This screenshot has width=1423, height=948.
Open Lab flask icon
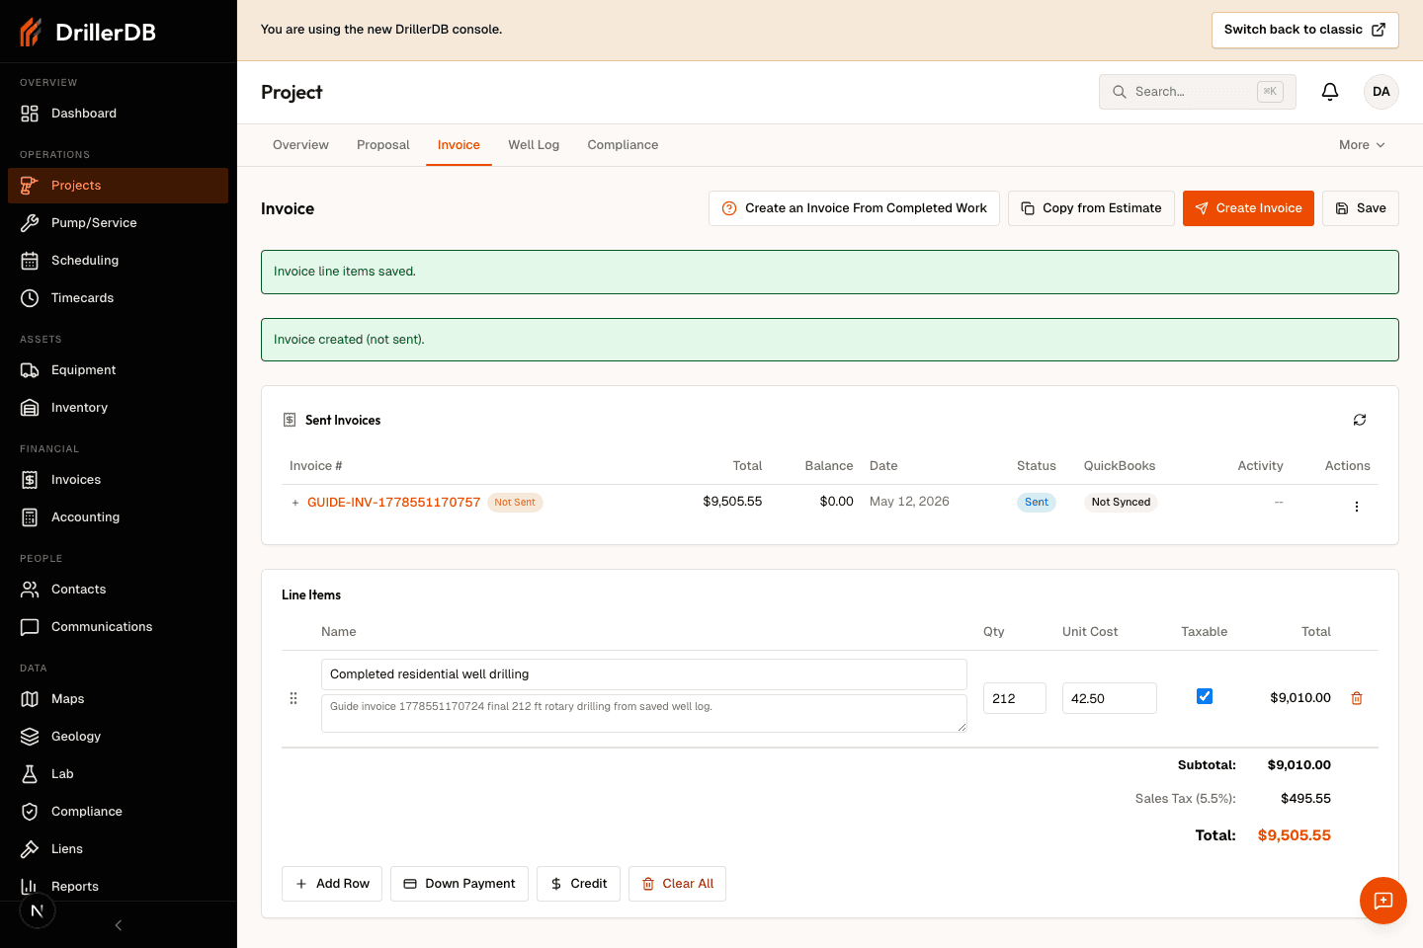[x=30, y=774]
